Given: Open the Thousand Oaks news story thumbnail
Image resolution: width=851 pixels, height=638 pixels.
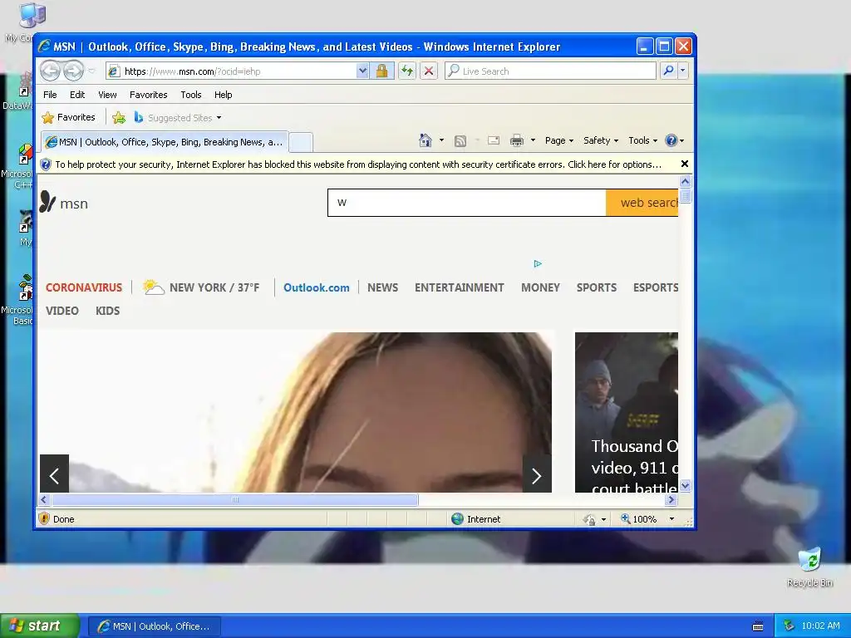Looking at the screenshot, I should (627, 412).
